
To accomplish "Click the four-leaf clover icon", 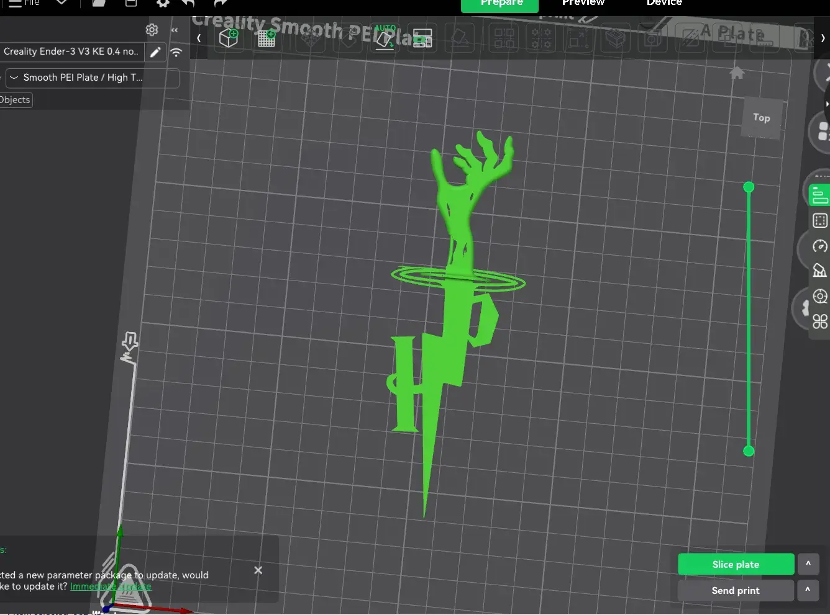I will (x=820, y=321).
